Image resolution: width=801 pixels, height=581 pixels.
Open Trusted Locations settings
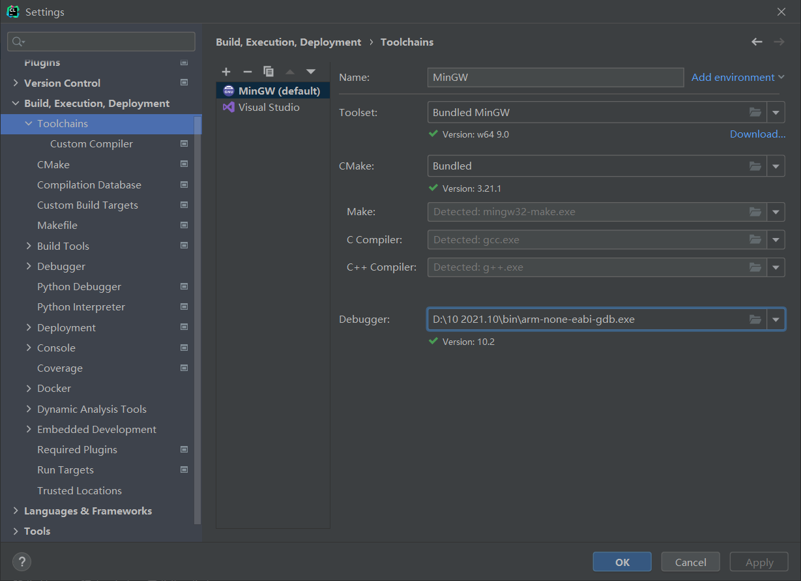tap(80, 490)
